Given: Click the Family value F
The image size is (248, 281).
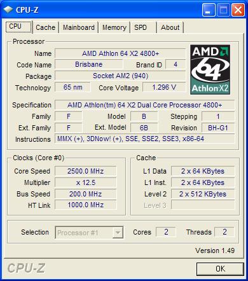Looking at the screenshot, I should [69, 116].
